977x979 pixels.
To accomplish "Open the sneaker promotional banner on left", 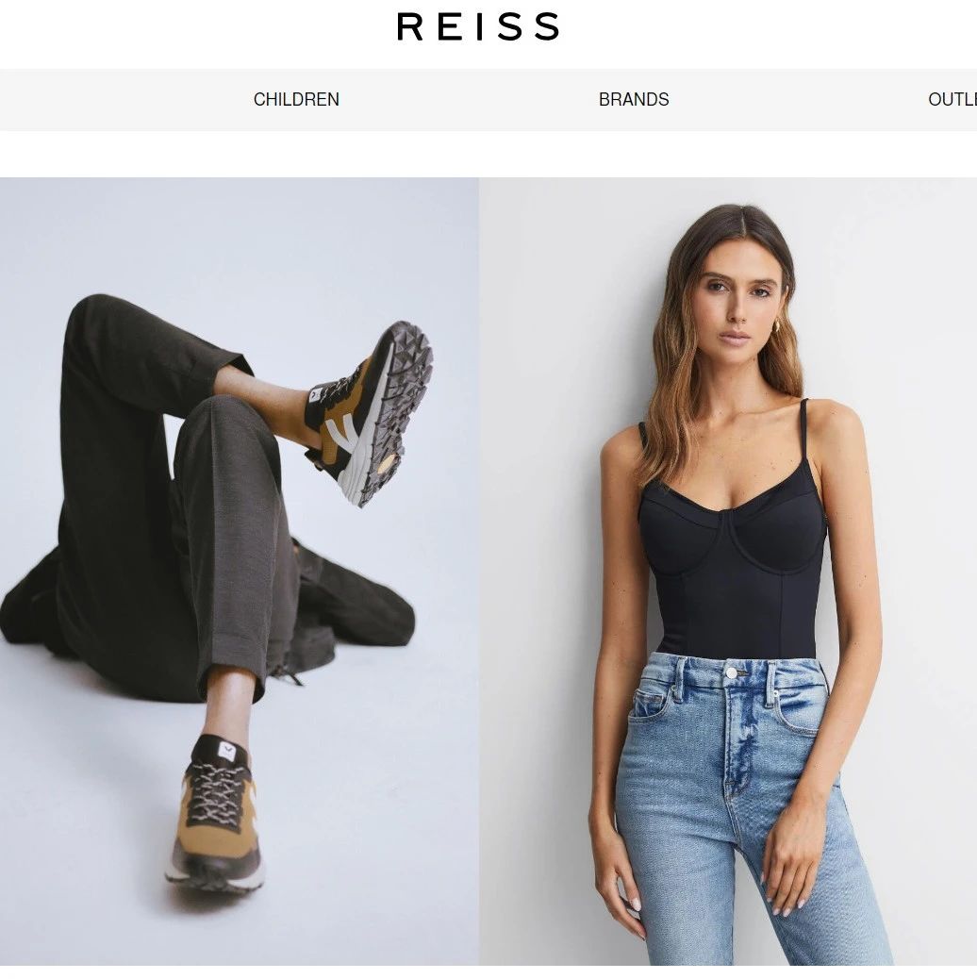I will [240, 572].
